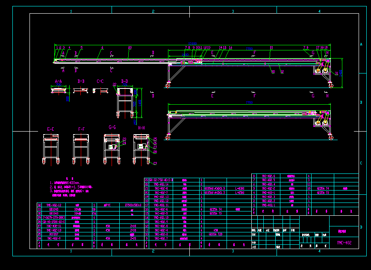The width and height of the screenshot is (371, 270).
Task: Select part number YMC-402.2 in the parts list
Action: (268, 201)
